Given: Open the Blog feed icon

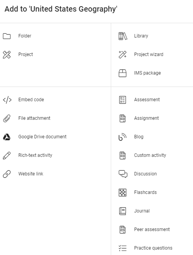Looking at the screenshot, I should coord(122,137).
